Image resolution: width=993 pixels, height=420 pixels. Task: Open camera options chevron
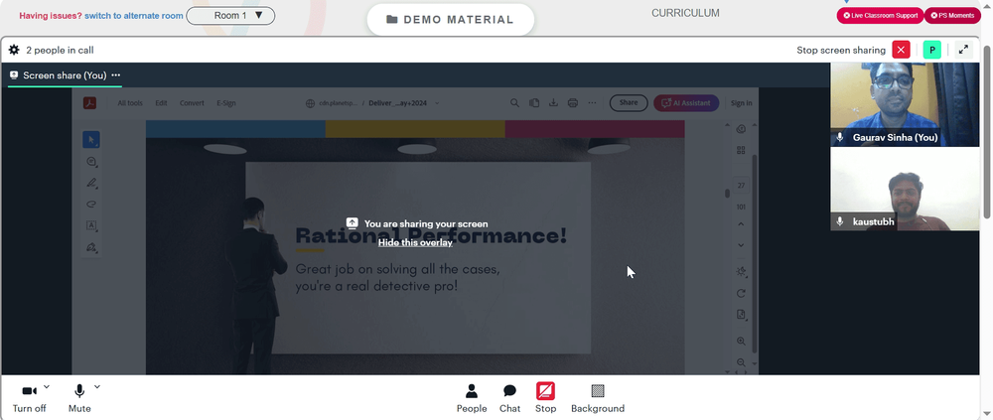point(47,386)
